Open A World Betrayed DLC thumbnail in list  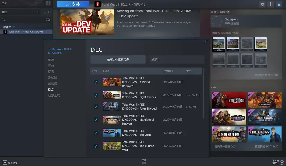coord(112,82)
